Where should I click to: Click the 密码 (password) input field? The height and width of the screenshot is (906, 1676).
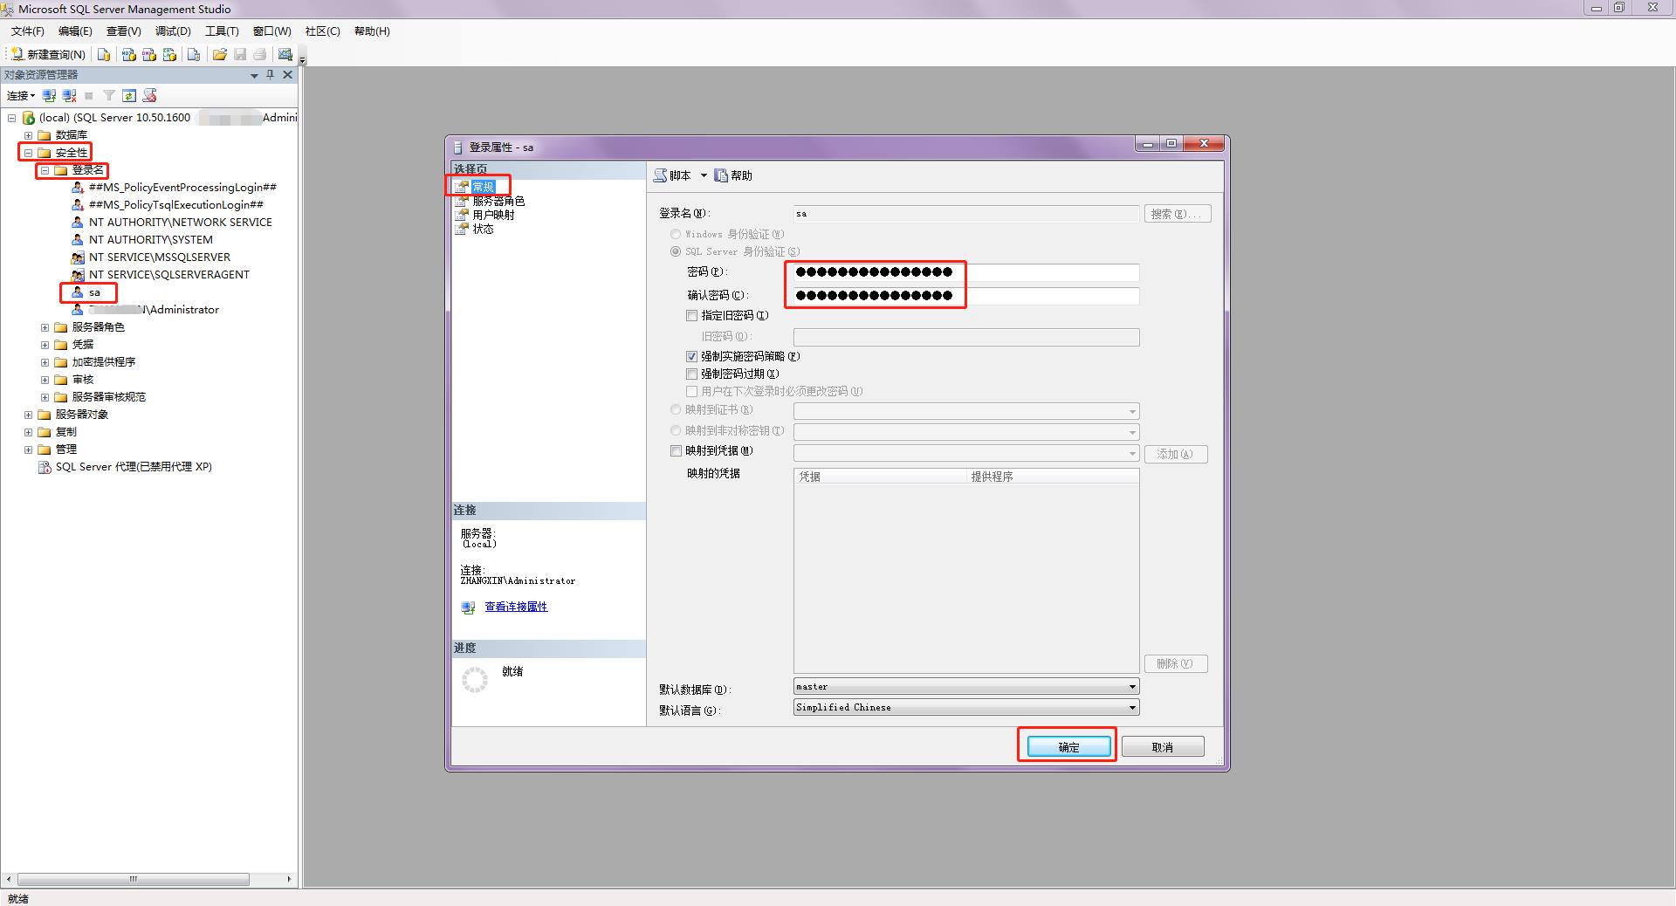[965, 272]
